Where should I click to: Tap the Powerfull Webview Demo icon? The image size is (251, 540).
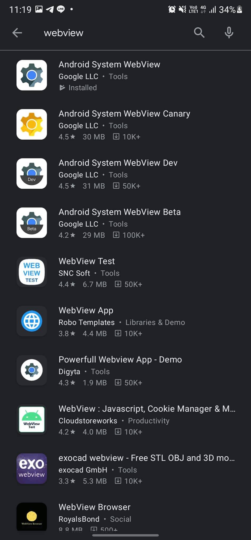click(x=32, y=370)
